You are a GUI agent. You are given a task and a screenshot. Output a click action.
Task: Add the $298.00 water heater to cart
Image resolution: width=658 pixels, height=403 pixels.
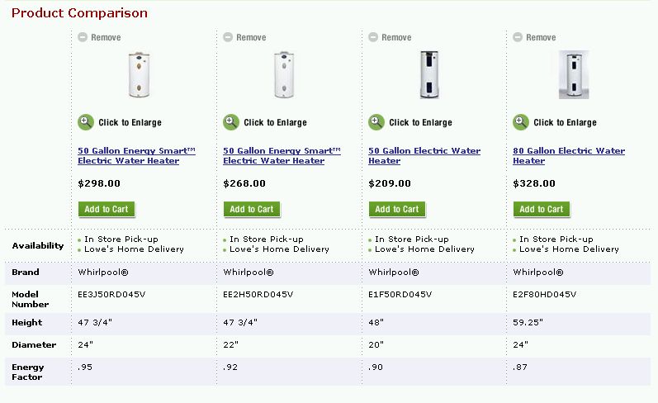click(107, 209)
